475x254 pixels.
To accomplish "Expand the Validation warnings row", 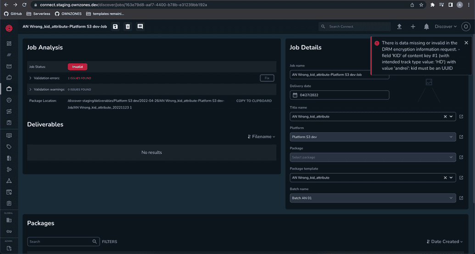I will (30, 90).
